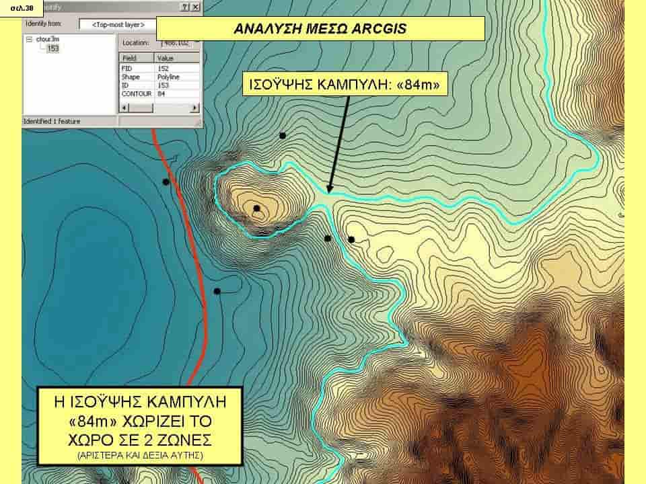This screenshot has height=484, width=646.
Task: Select the value 153 in the ID row
Action: coord(177,85)
